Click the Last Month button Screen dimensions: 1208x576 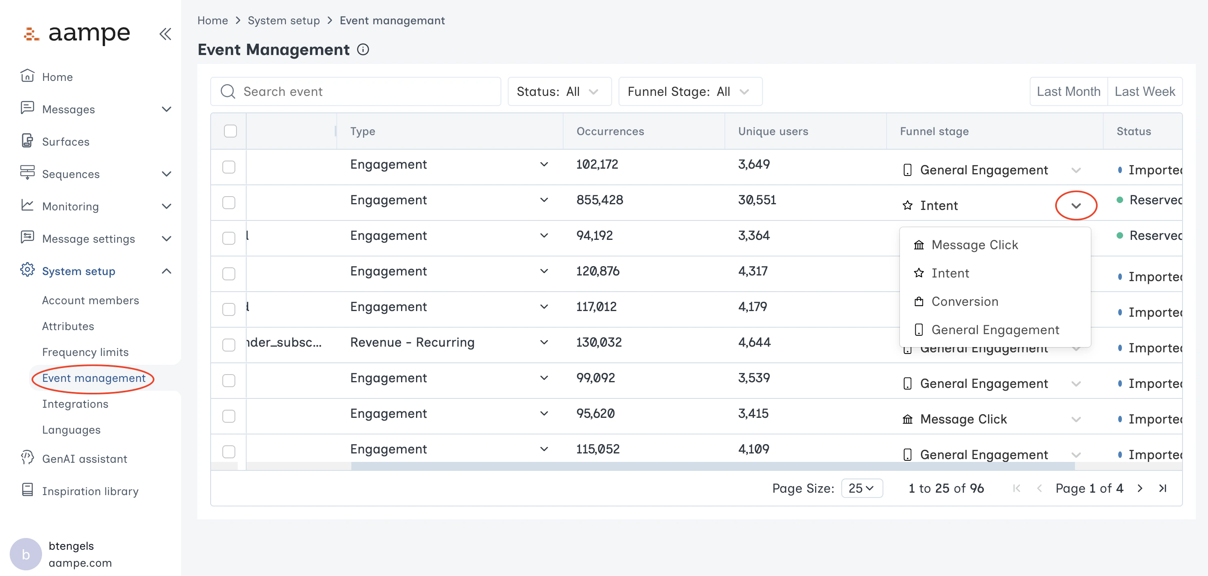(x=1068, y=91)
